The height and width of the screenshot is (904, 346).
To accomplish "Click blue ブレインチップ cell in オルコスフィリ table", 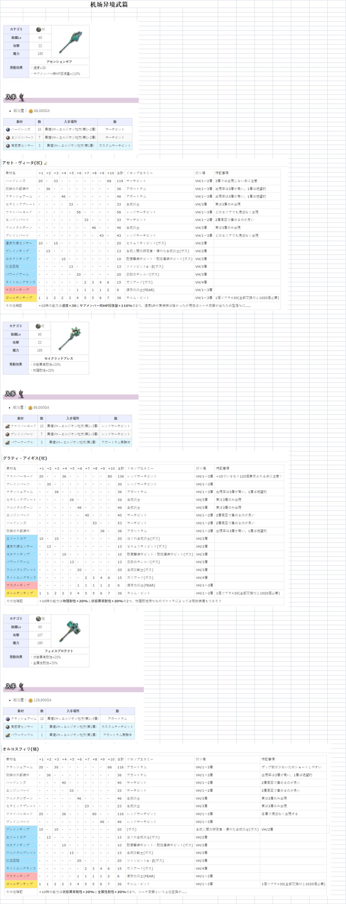I will click(x=21, y=830).
